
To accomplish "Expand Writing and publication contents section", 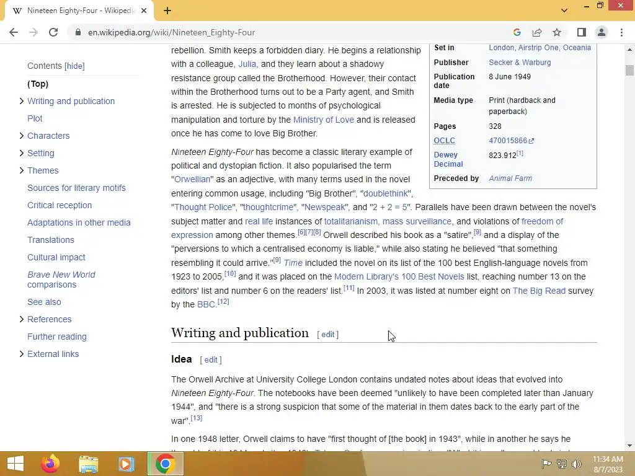I will coord(22,101).
